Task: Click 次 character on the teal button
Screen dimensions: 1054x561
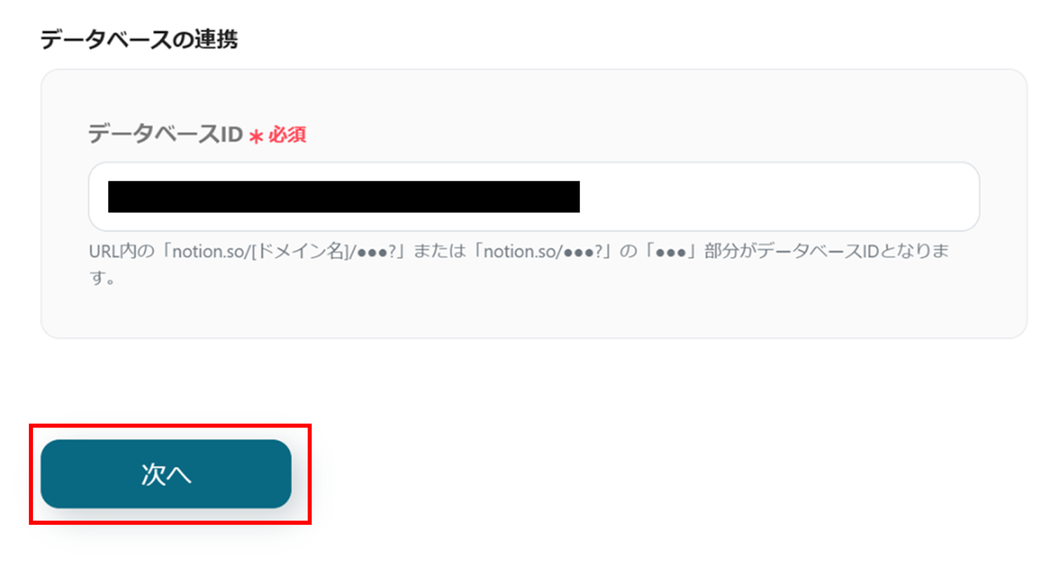Action: pyautogui.click(x=153, y=474)
